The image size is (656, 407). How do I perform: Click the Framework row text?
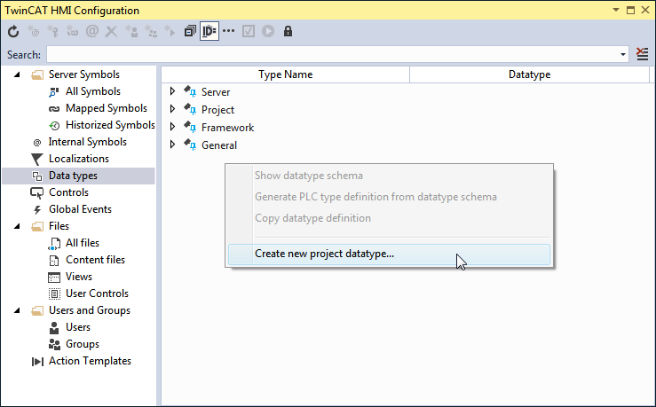coord(227,128)
